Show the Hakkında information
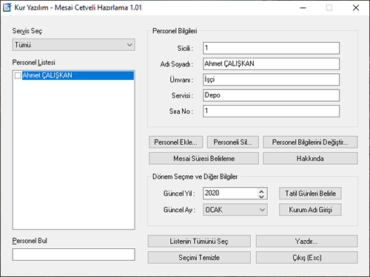The image size is (370, 277). (310, 159)
